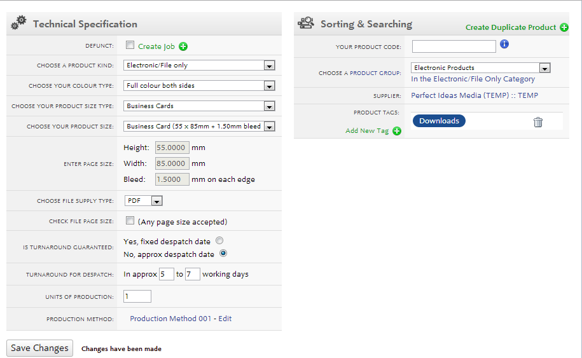This screenshot has width=582, height=358.
Task: Click the blue info icon by product code
Action: pyautogui.click(x=504, y=44)
